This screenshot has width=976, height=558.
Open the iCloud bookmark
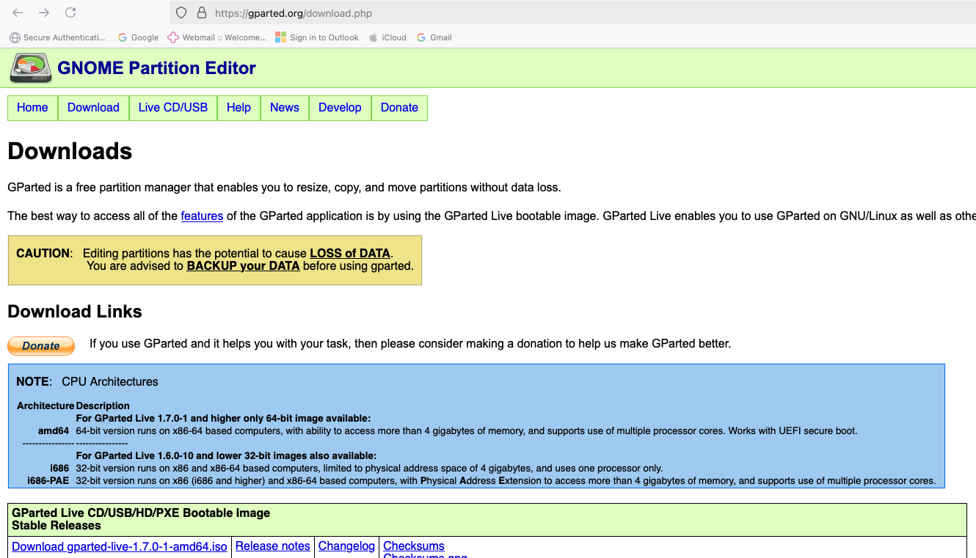[387, 37]
